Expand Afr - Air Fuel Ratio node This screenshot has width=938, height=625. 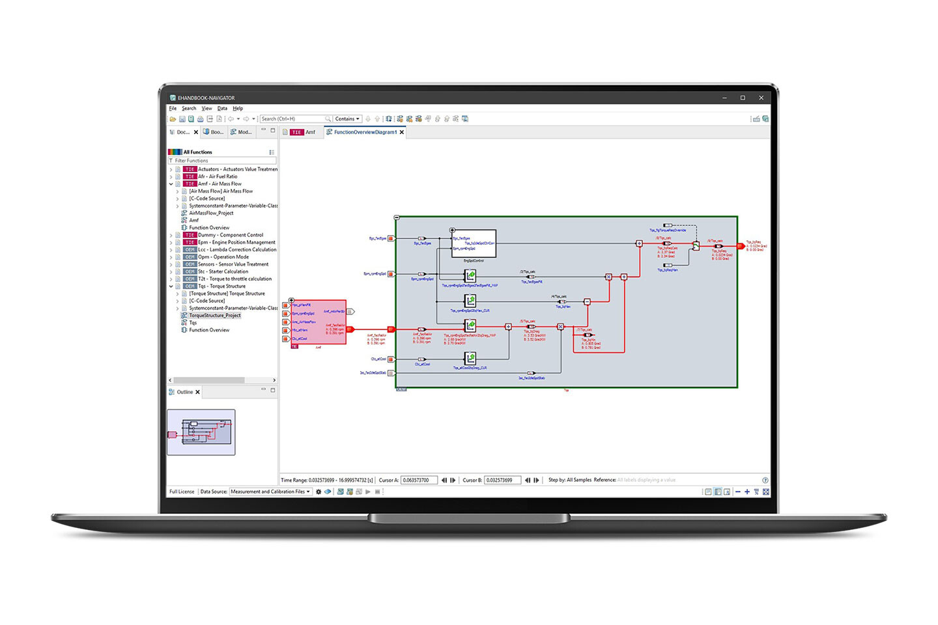click(171, 176)
